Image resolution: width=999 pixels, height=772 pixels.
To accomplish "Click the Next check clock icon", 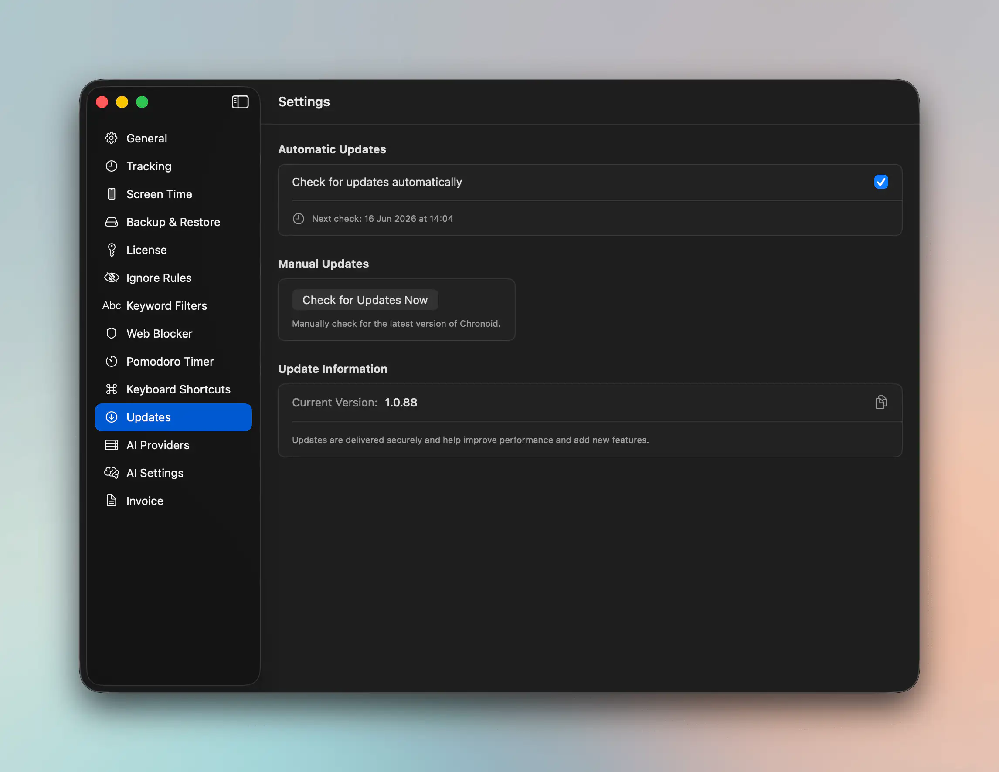I will tap(298, 218).
